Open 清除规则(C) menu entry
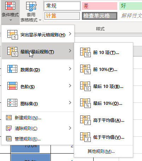The height and width of the screenshot is (161, 142). pyautogui.click(x=38, y=128)
